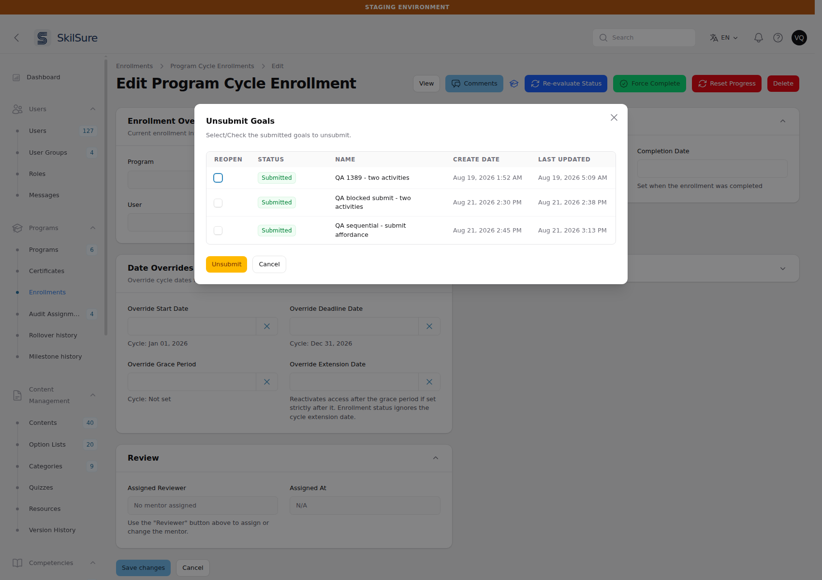Screen dimensions: 822x580
Task: Clear the Override Deadline Date field
Action: [x=429, y=326]
